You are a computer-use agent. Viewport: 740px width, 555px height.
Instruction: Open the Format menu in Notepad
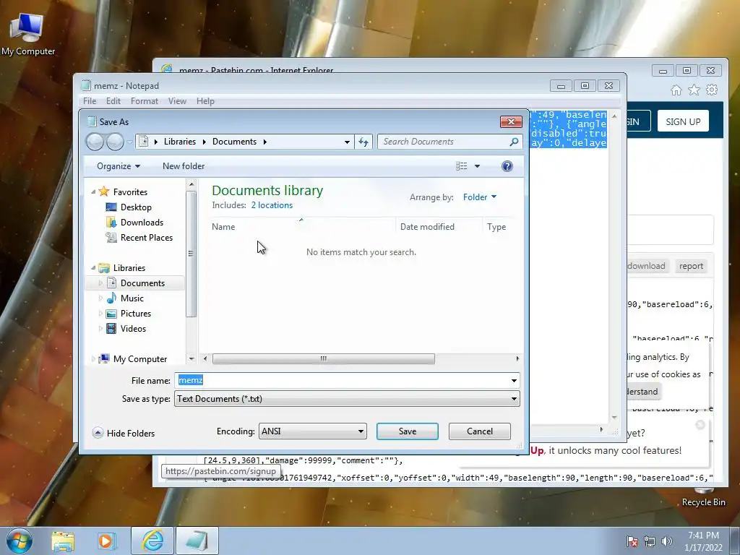[145, 101]
